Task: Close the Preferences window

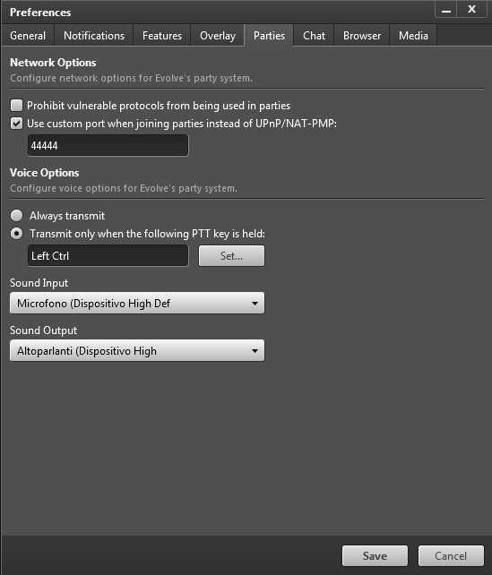Action: [x=471, y=10]
